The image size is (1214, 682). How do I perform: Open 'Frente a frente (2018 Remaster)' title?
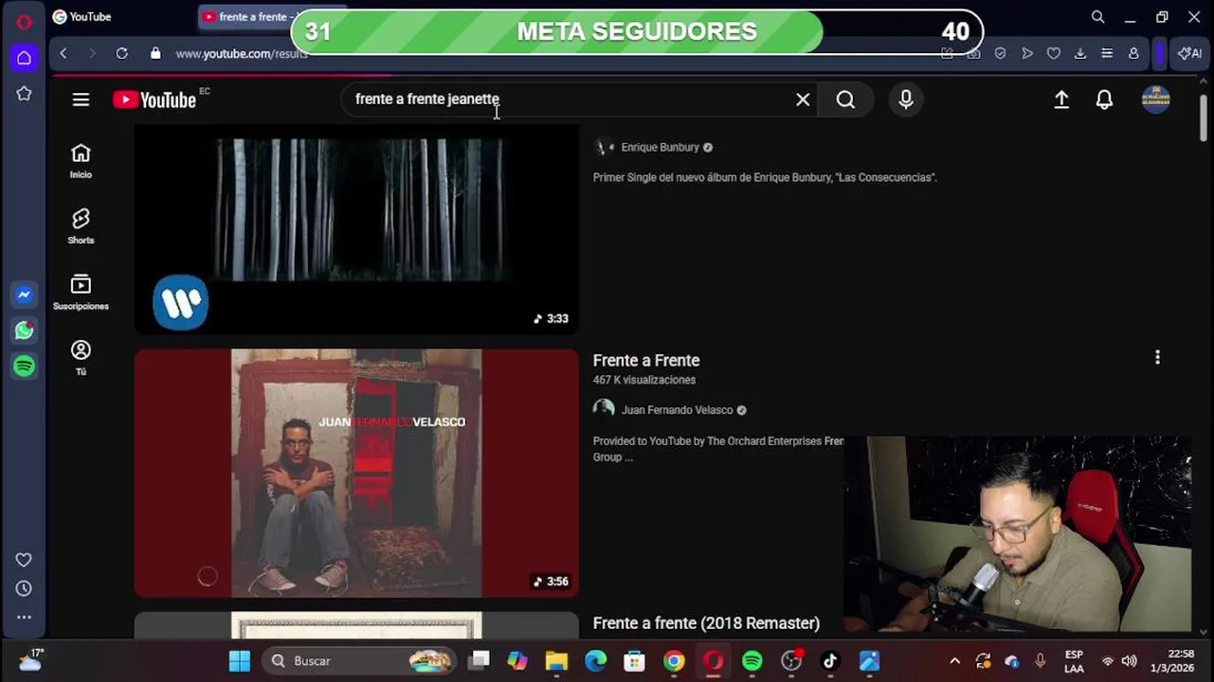coord(706,623)
